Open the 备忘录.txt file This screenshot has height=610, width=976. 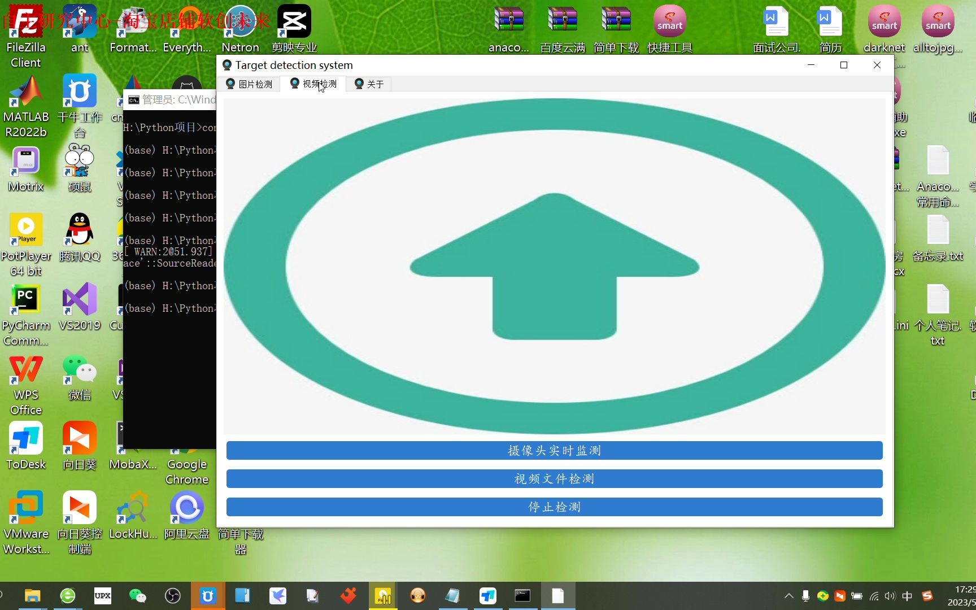(x=938, y=238)
